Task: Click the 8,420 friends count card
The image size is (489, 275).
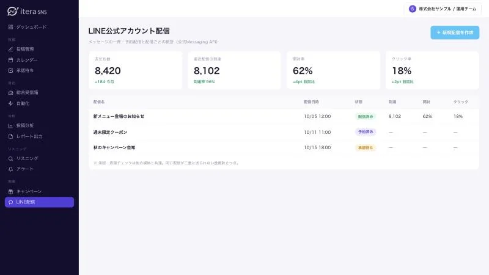Action: pos(135,70)
